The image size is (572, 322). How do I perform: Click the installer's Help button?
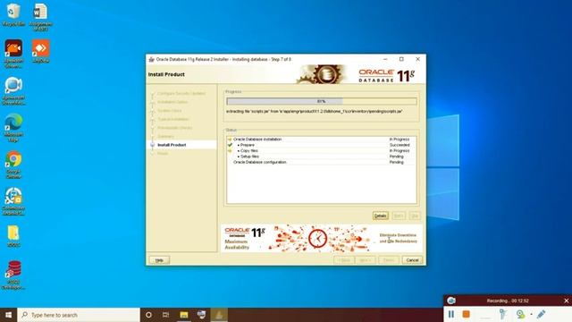pos(159,260)
